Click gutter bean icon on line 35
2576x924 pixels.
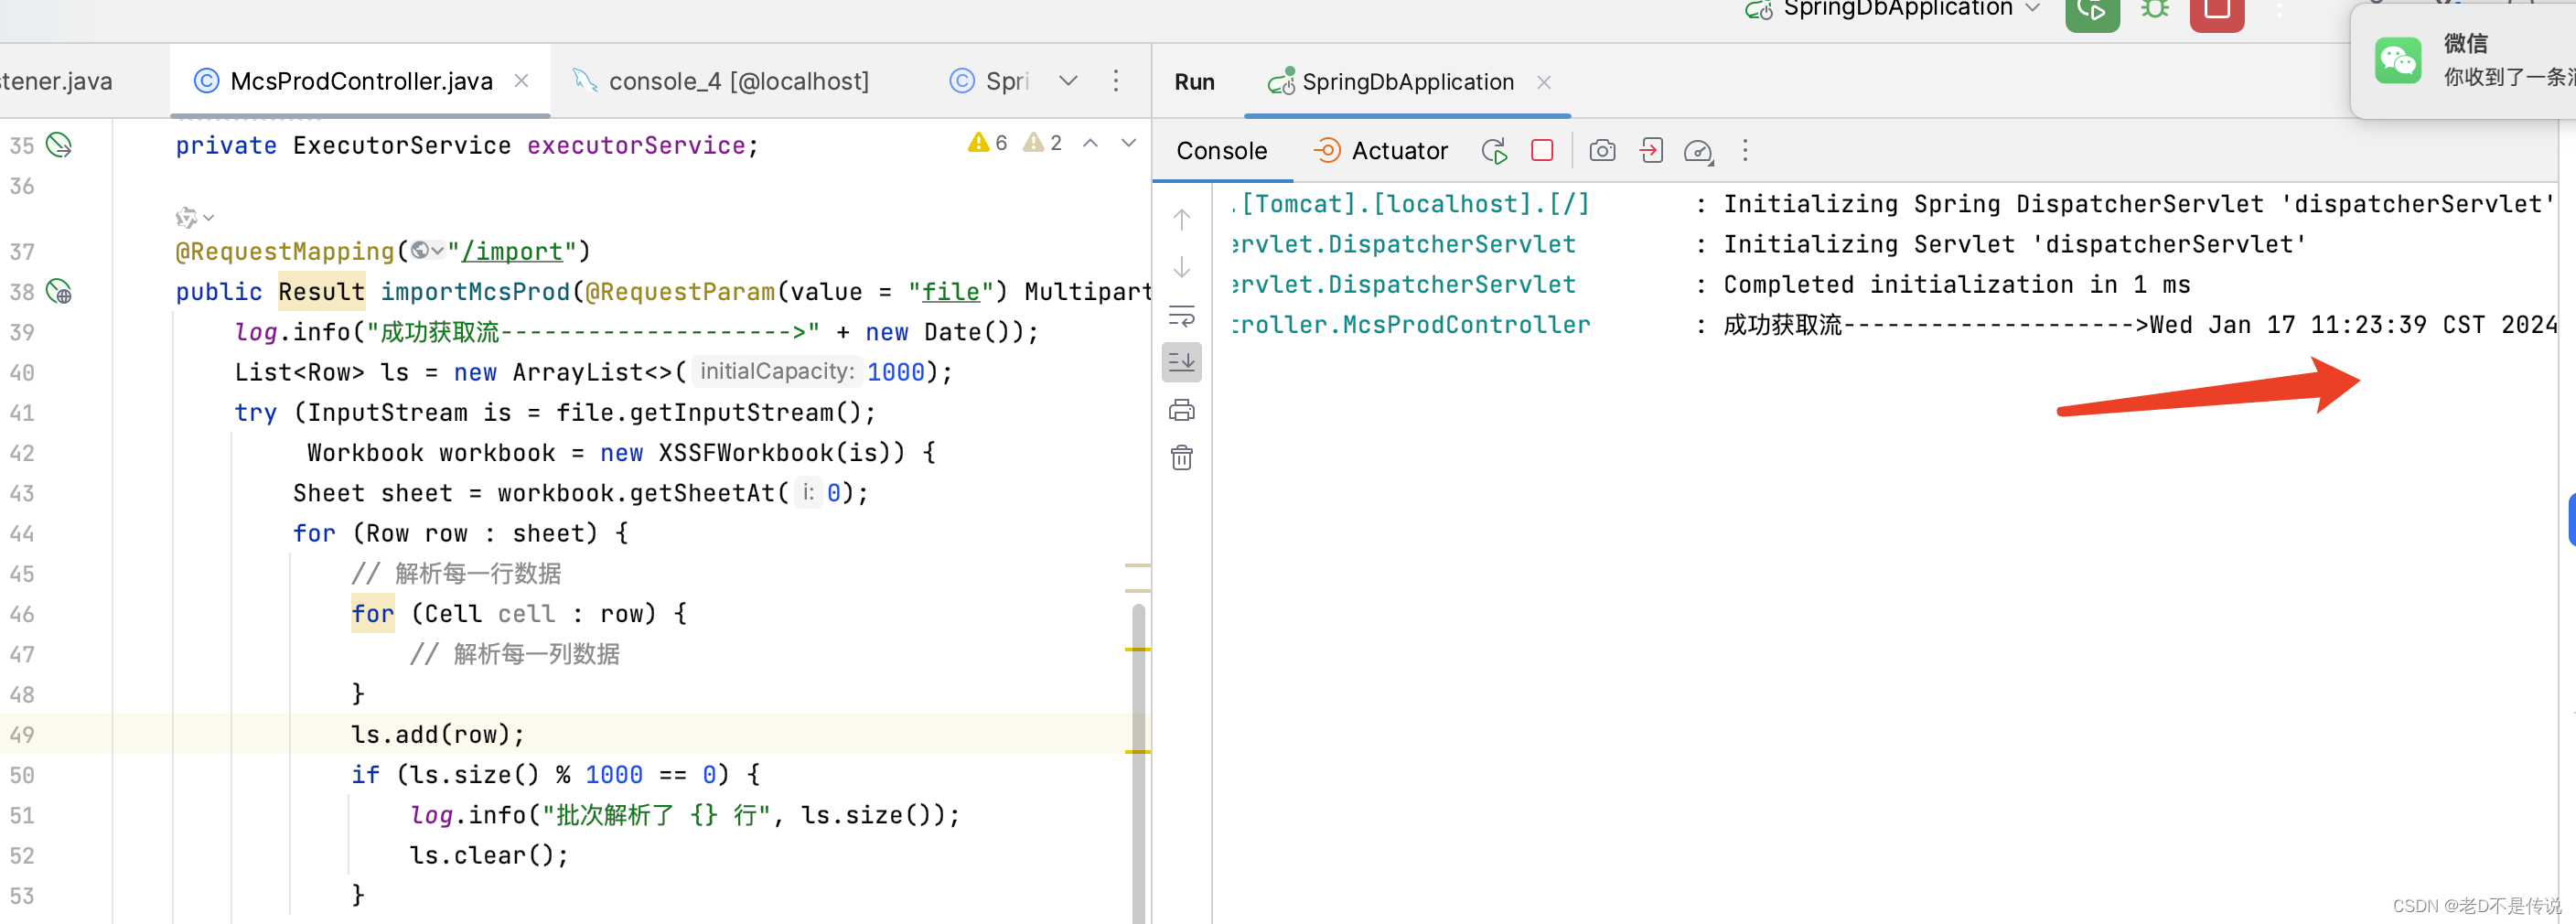[59, 146]
